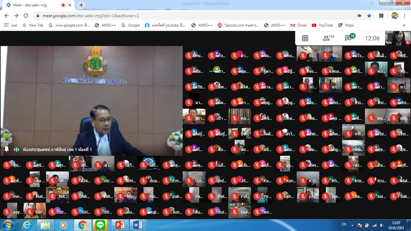Open the Meet participants list (138)

(328, 38)
